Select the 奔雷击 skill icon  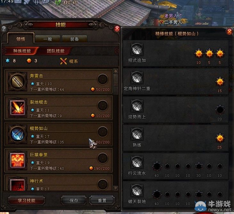(x=18, y=81)
